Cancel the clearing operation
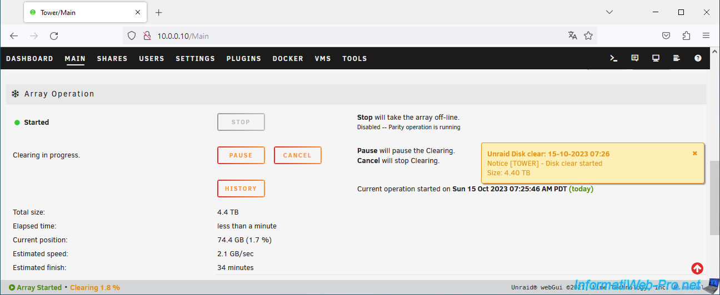Image resolution: width=720 pixels, height=295 pixels. [297, 155]
